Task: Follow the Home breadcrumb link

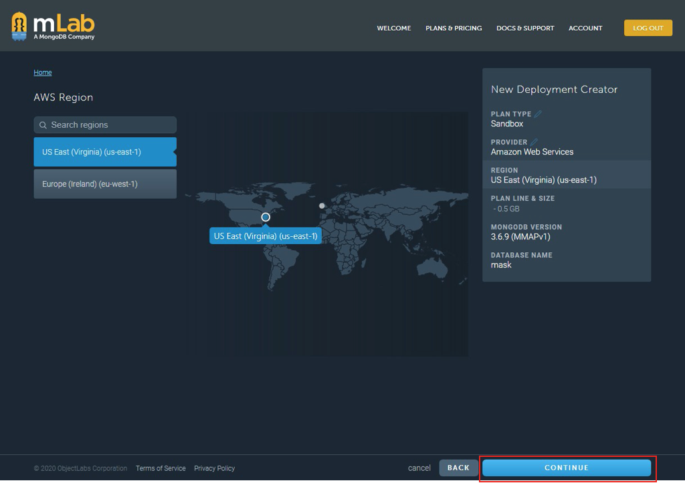Action: tap(43, 72)
